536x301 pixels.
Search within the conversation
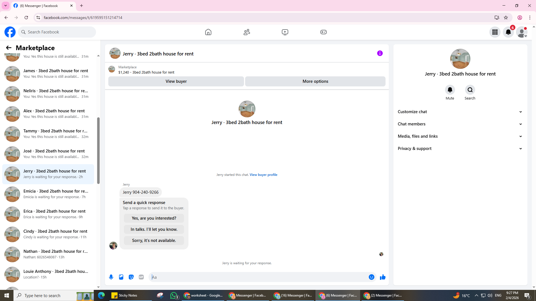(470, 90)
